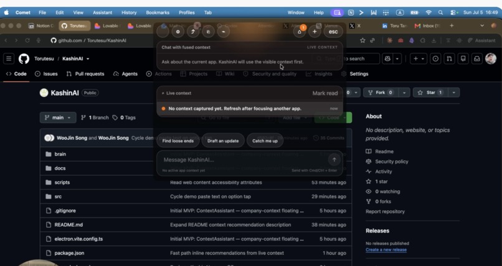Bookmark page with the address bar star
Image resolution: width=502 pixels, height=266 pixels.
[362, 40]
